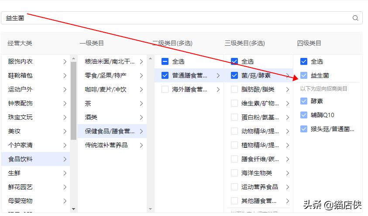Uncheck the 普通膳食营... checkbox
This screenshot has width=368, height=216.
(165, 75)
